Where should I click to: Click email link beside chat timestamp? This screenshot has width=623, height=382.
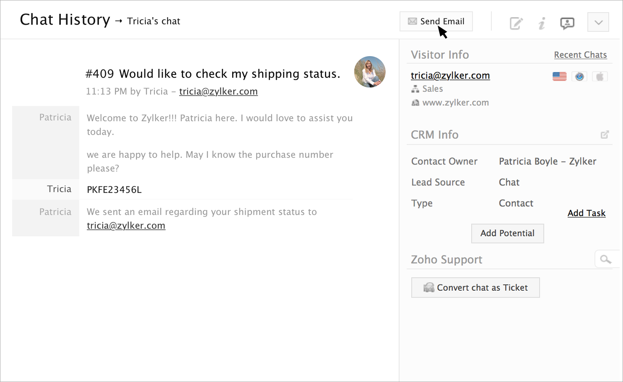pos(218,91)
